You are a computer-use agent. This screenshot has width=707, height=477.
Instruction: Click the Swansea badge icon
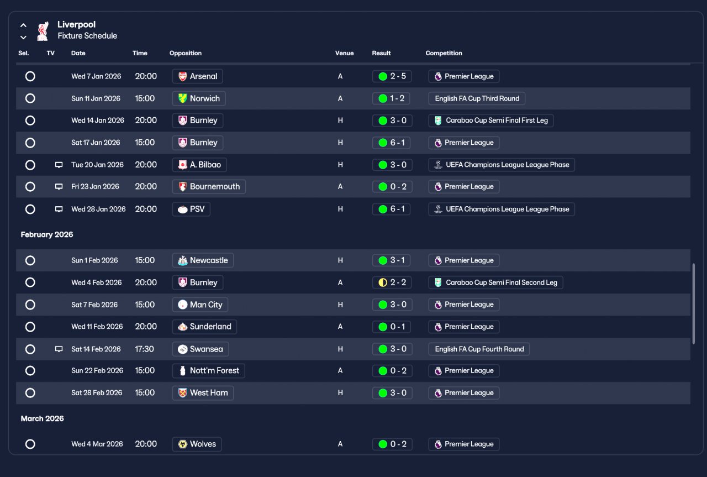coord(182,349)
